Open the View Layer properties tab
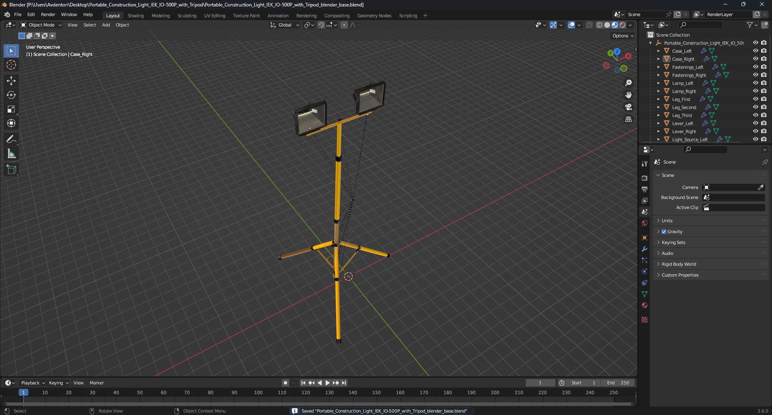Screen dimensions: 772x415 [645, 200]
